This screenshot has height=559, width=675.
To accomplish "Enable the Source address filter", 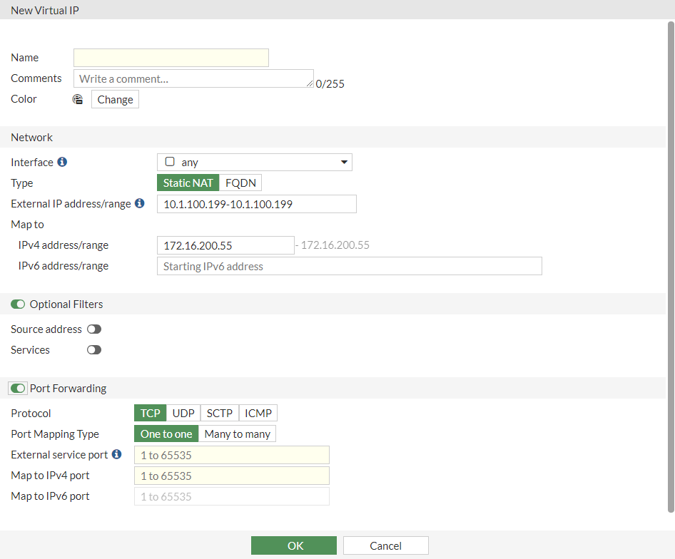I will [94, 329].
